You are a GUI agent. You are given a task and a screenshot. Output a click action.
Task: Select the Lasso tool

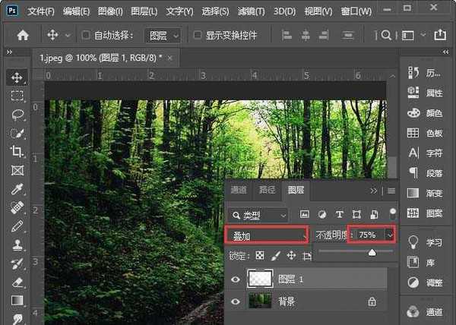[x=17, y=114]
